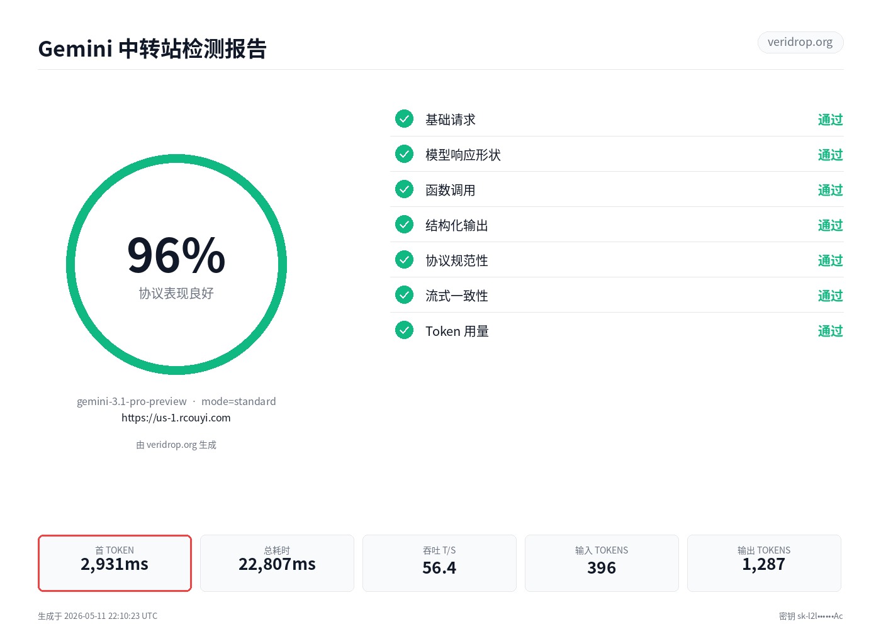The width and height of the screenshot is (881, 629).
Task: Select the 吞吐 T/S 56.4 card
Action: 439,563
